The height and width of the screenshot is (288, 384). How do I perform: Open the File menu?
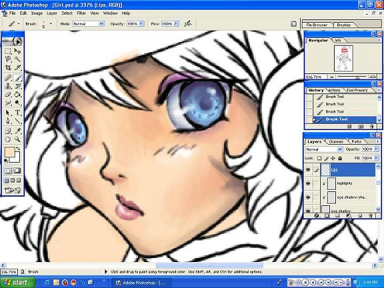click(12, 13)
